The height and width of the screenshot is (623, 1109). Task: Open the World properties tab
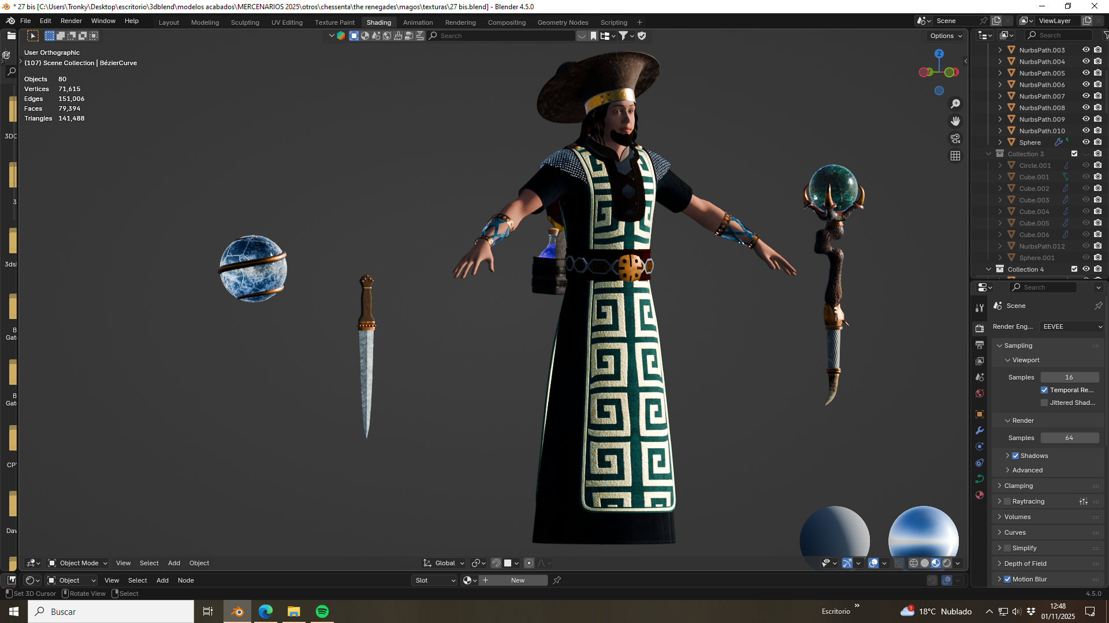pyautogui.click(x=980, y=393)
